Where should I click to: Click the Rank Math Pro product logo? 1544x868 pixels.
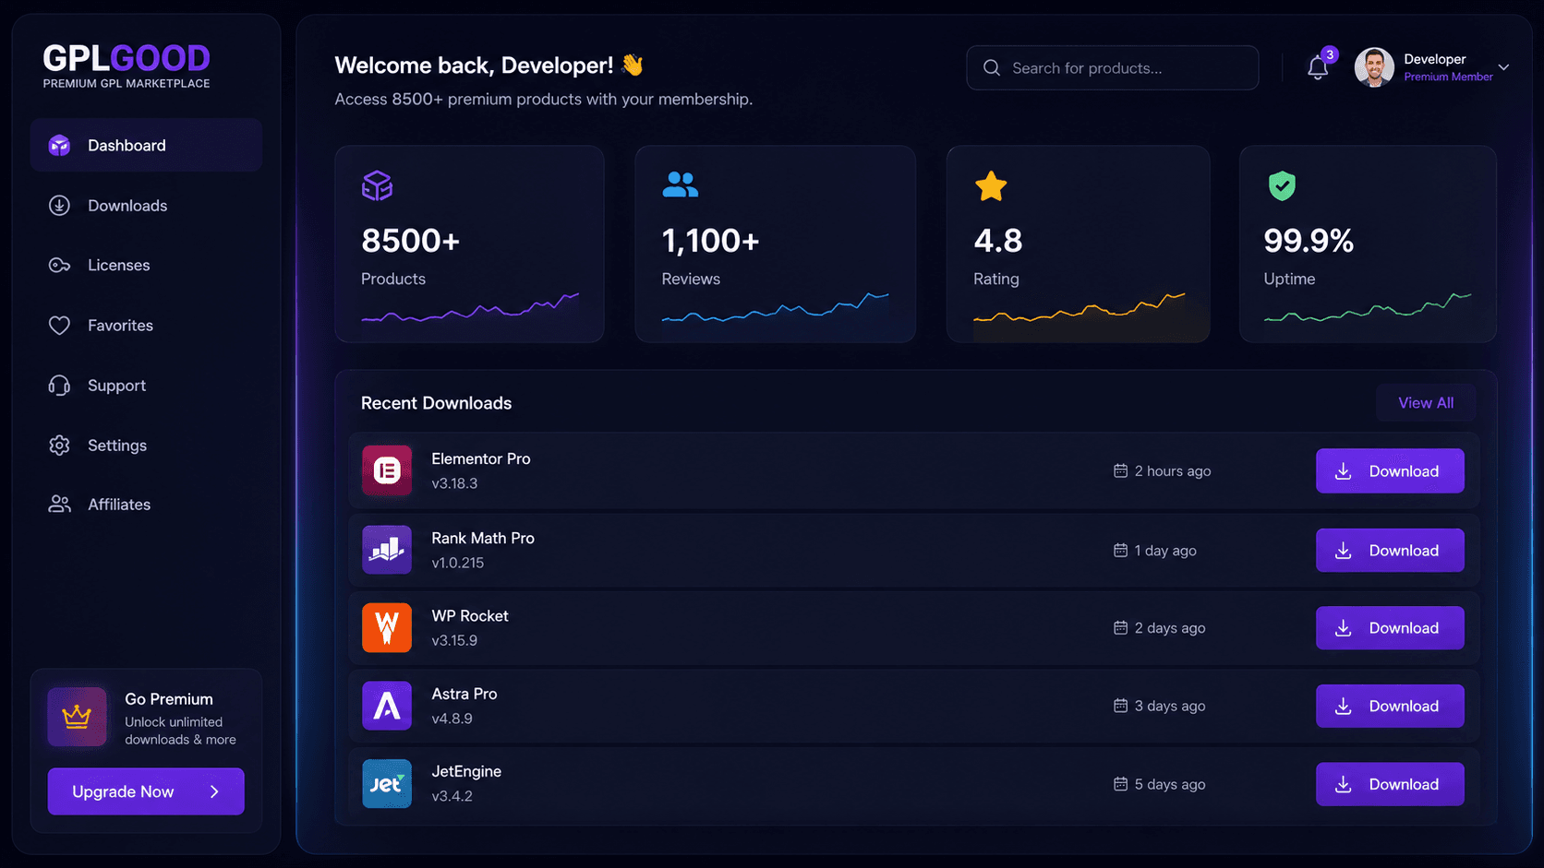[387, 550]
